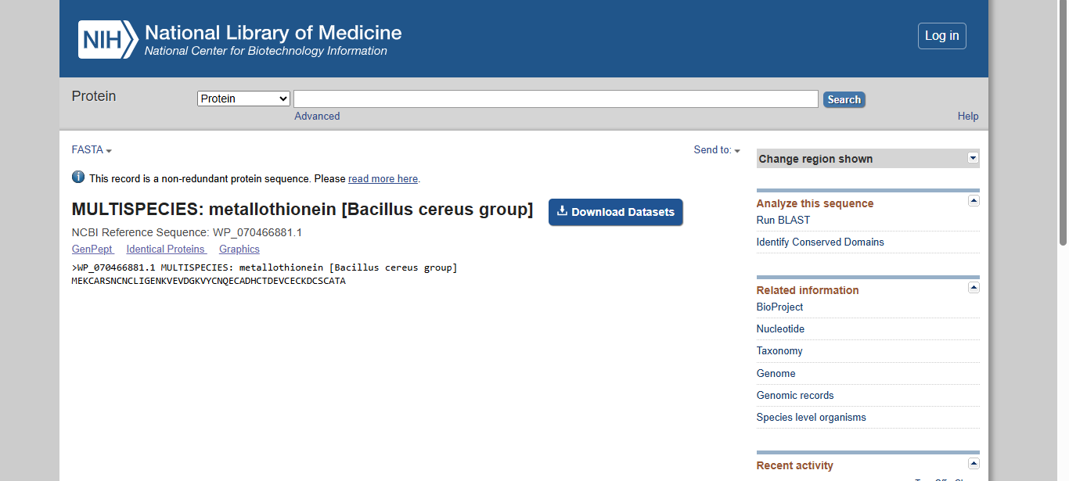Click the blue info icon by the non-redundant notice
This screenshot has height=481, width=1069.
(78, 178)
